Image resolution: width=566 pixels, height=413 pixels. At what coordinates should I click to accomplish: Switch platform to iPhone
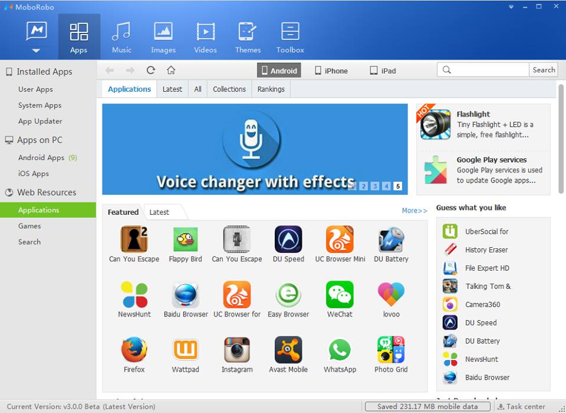331,71
